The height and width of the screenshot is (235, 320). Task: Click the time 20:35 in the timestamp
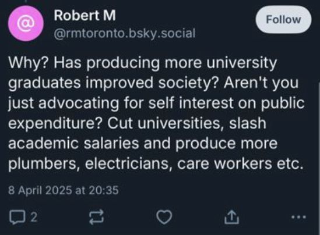pos(104,190)
